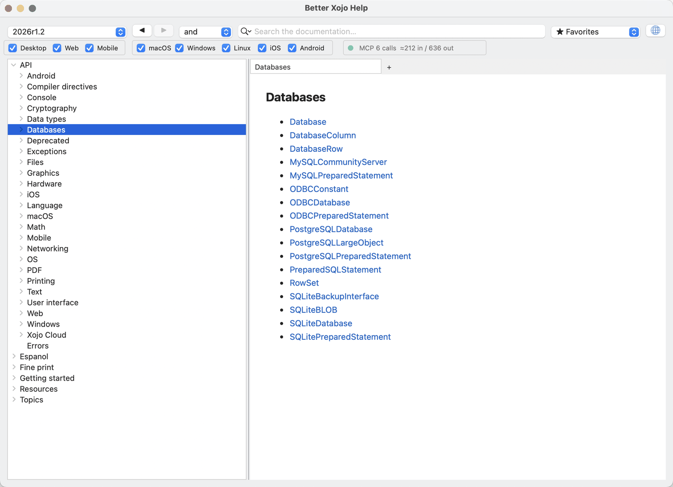The width and height of the screenshot is (673, 487).
Task: Go back with the left arrow button
Action: point(142,31)
